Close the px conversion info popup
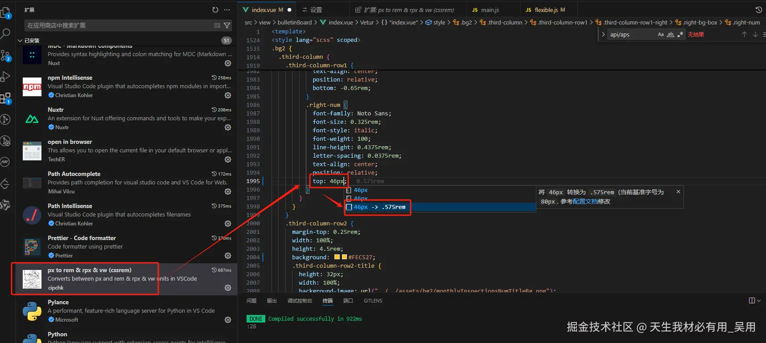The height and width of the screenshot is (343, 766). (678, 192)
